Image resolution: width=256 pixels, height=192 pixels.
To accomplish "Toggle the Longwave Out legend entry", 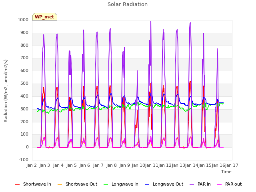I will tap(164, 184).
